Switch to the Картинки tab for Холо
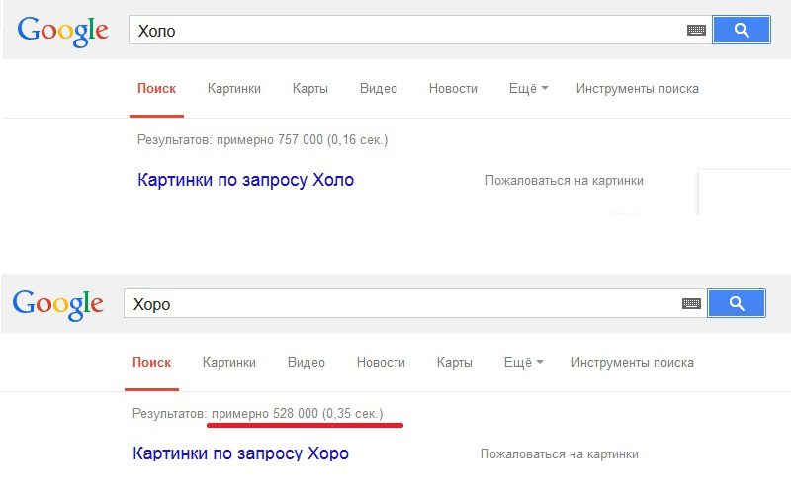This screenshot has width=791, height=494. [x=234, y=89]
